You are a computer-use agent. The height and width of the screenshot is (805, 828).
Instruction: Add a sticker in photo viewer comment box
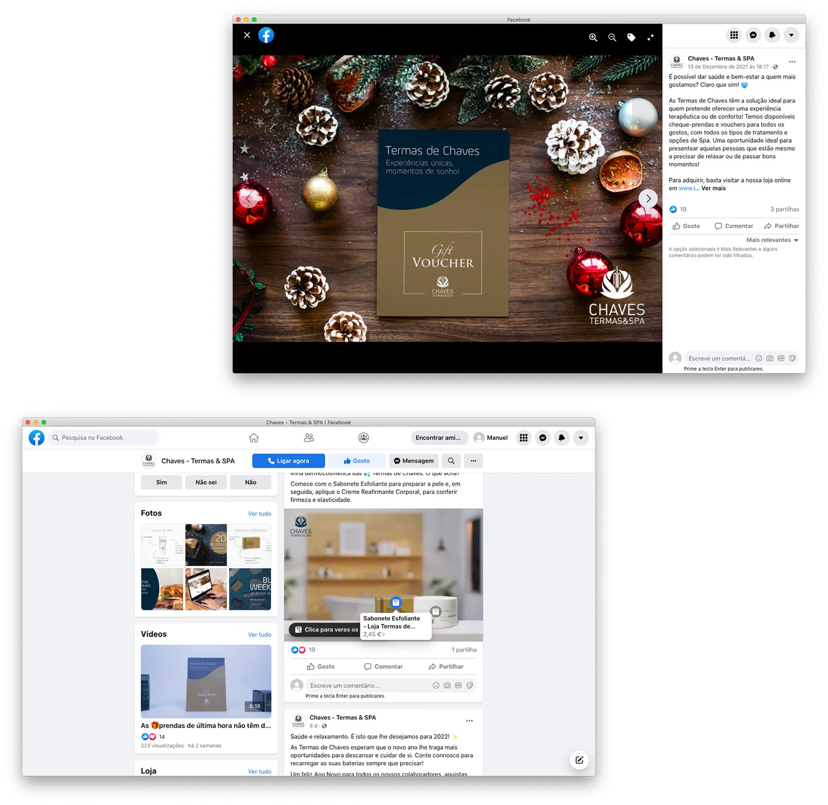click(792, 358)
